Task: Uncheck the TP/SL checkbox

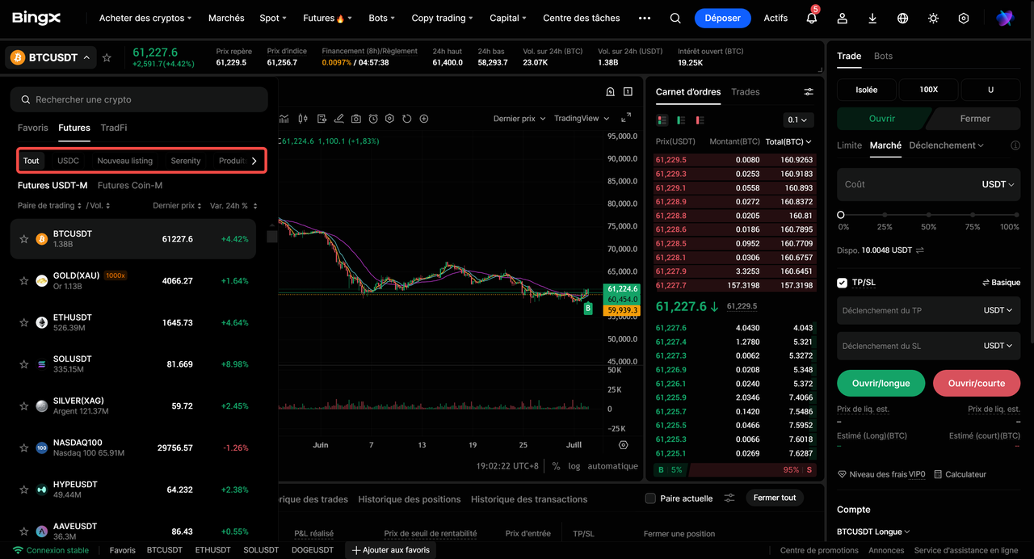Action: coord(843,283)
